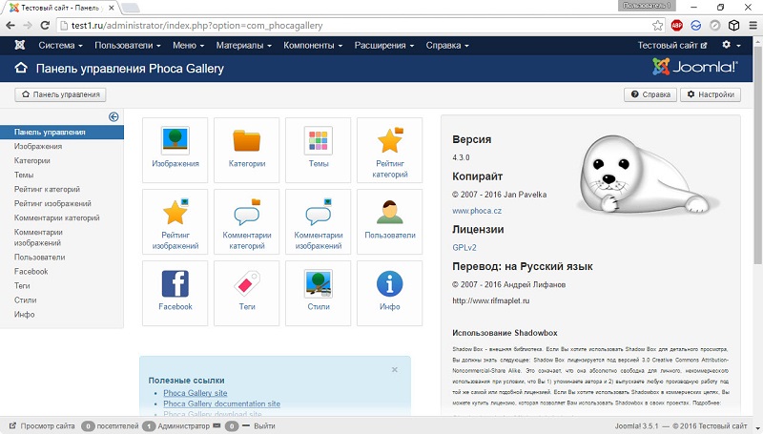Screen dimensions: 763x434
Task: Open the www.phoca.cz link
Action: coord(477,211)
